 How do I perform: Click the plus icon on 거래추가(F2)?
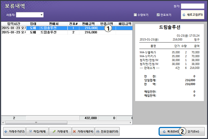tap(6, 132)
